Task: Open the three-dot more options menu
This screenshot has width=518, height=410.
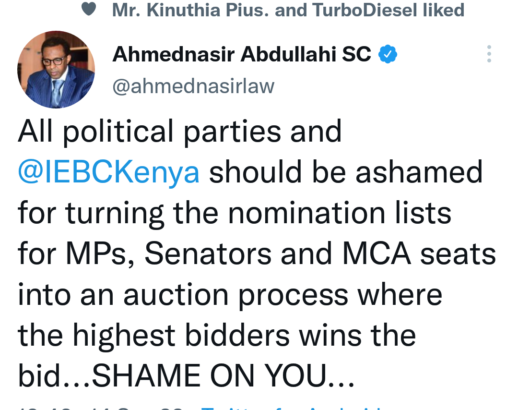Action: click(x=489, y=54)
